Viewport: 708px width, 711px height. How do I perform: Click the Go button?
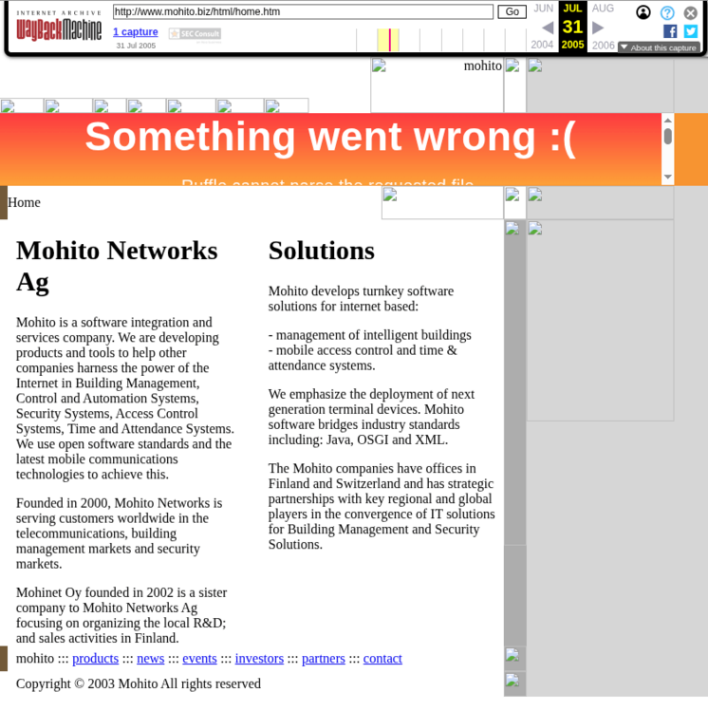pyautogui.click(x=512, y=11)
